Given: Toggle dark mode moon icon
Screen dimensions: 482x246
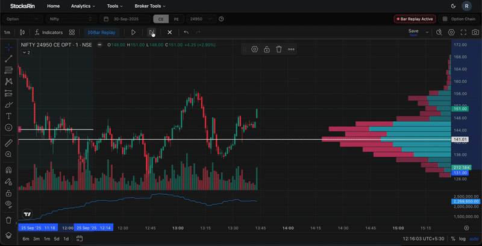Looking at the screenshot, I should coord(453,6).
